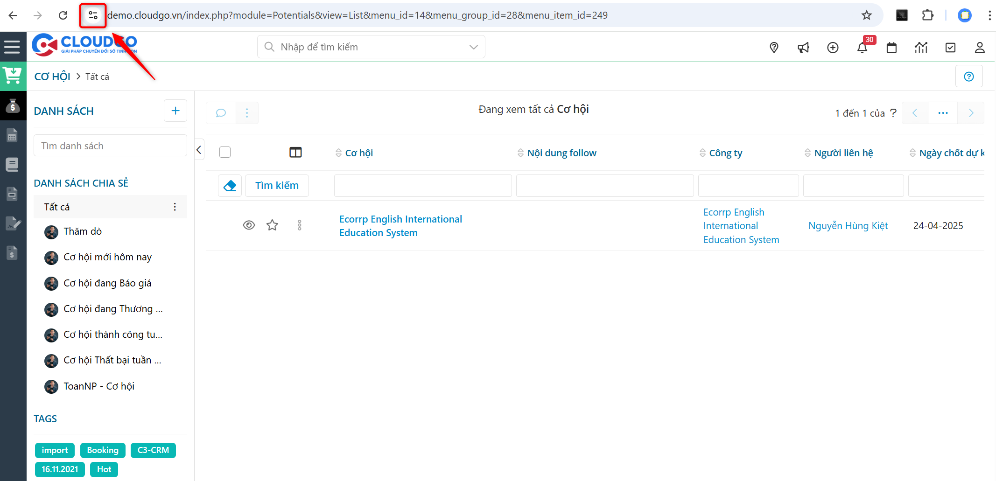Open contact link Nguyễn Hùng Kiệt
Screen dimensions: 996x481
pyautogui.click(x=848, y=226)
